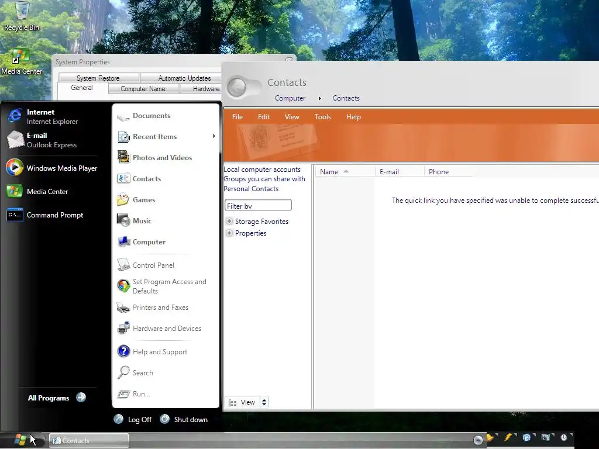This screenshot has width=599, height=449.
Task: Select Media Center desktop shortcut
Action: 22,61
